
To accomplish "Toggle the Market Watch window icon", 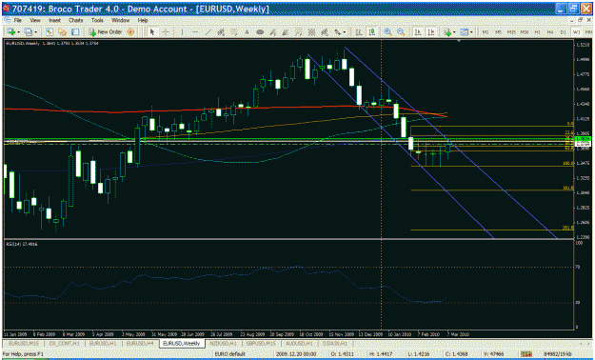I will tap(49, 32).
